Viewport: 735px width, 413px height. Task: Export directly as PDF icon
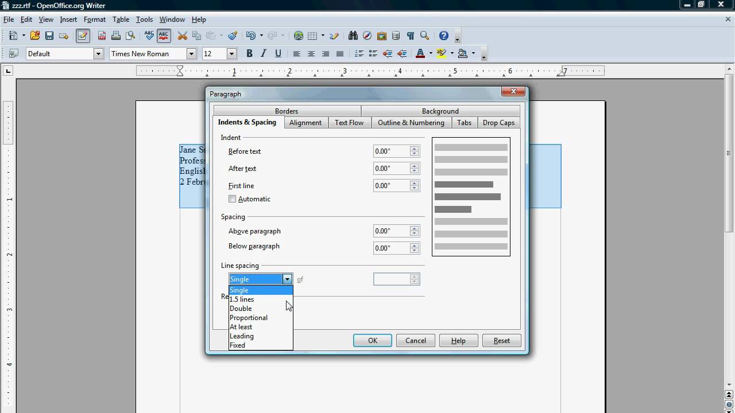[102, 36]
